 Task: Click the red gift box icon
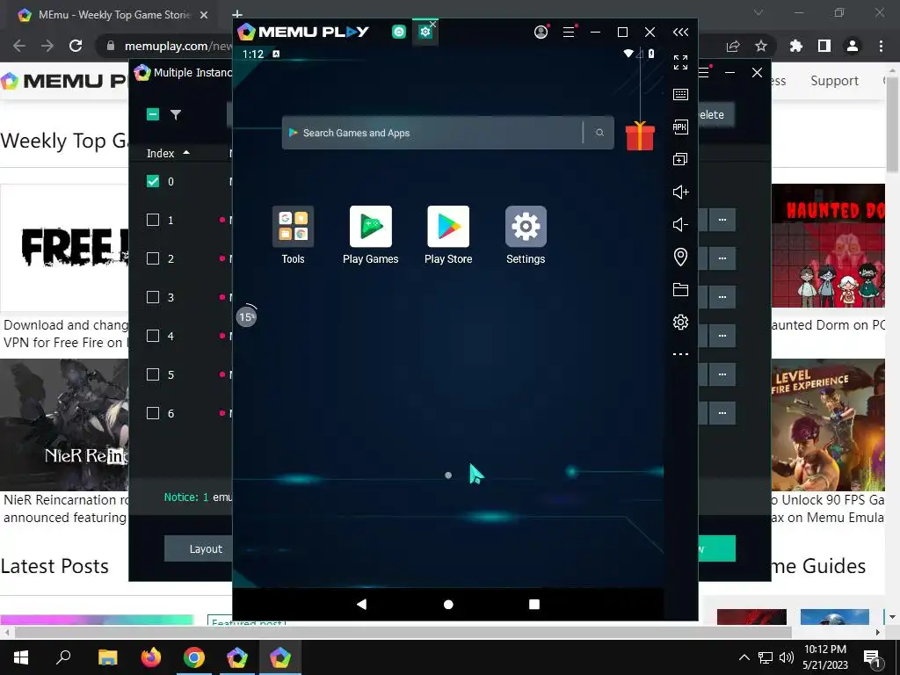[640, 136]
